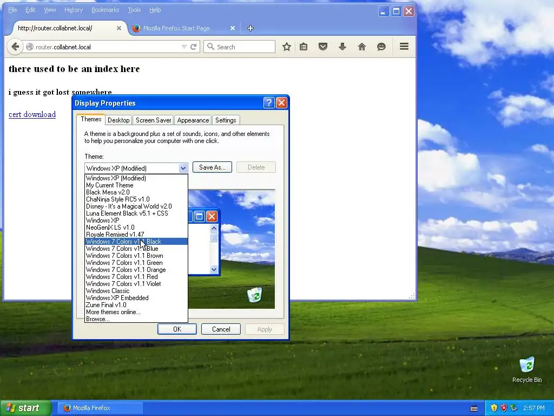Image resolution: width=554 pixels, height=416 pixels.
Task: Open on-screen keyboard tray icon
Action: coord(474,408)
